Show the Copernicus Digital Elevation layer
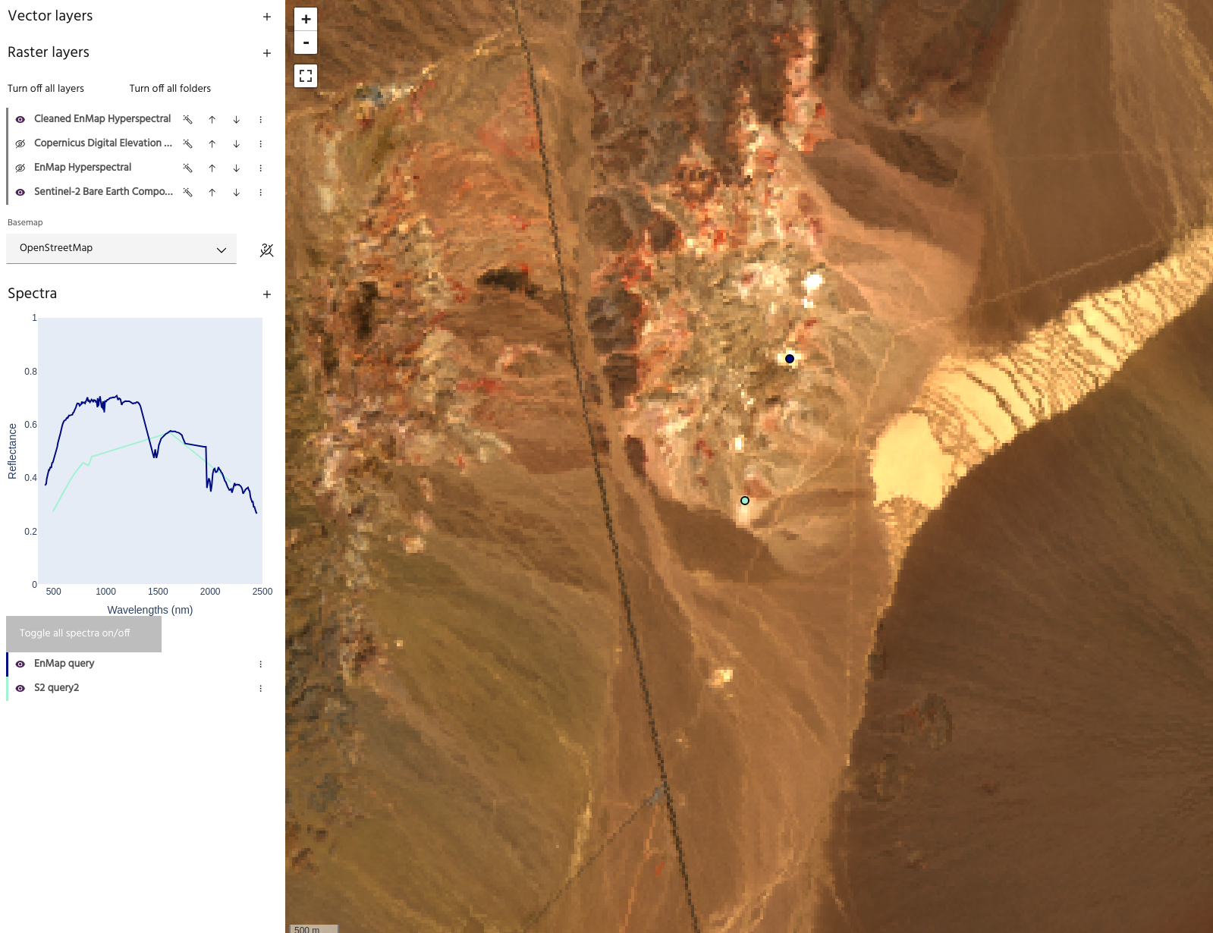1213x933 pixels. click(20, 144)
